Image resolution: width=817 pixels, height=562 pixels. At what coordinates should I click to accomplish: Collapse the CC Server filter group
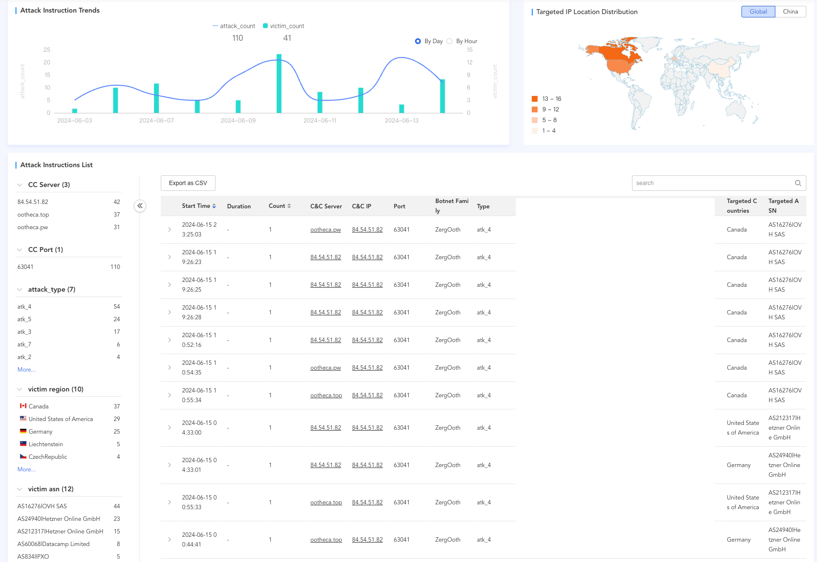pyautogui.click(x=20, y=185)
